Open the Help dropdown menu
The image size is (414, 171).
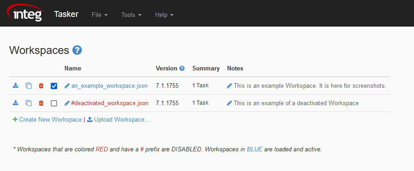[164, 15]
